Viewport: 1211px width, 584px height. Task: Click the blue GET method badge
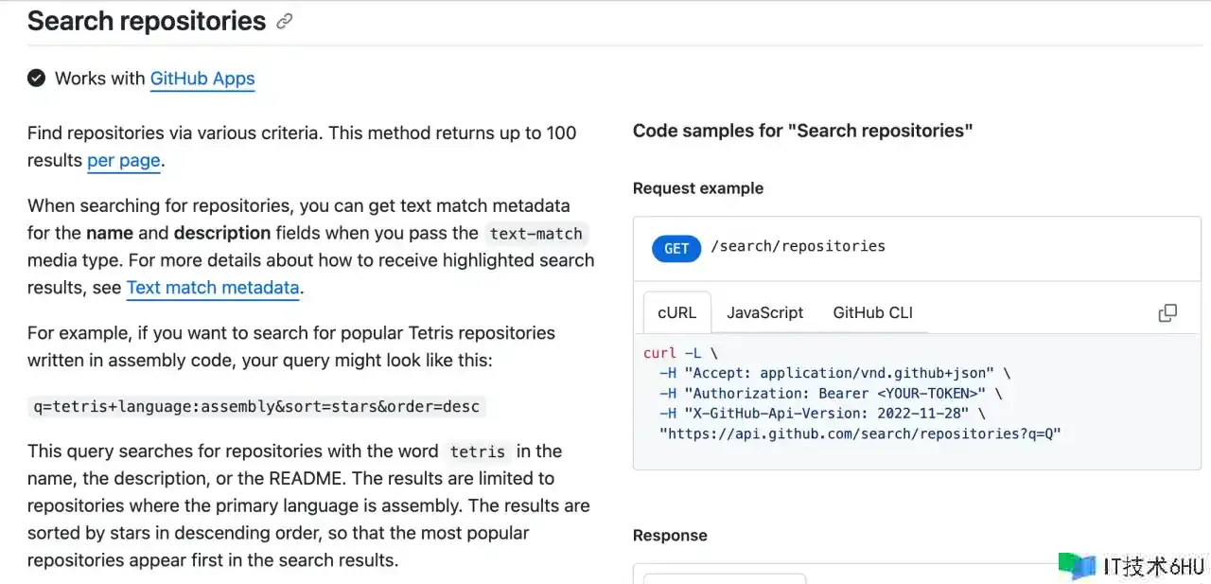click(x=676, y=248)
